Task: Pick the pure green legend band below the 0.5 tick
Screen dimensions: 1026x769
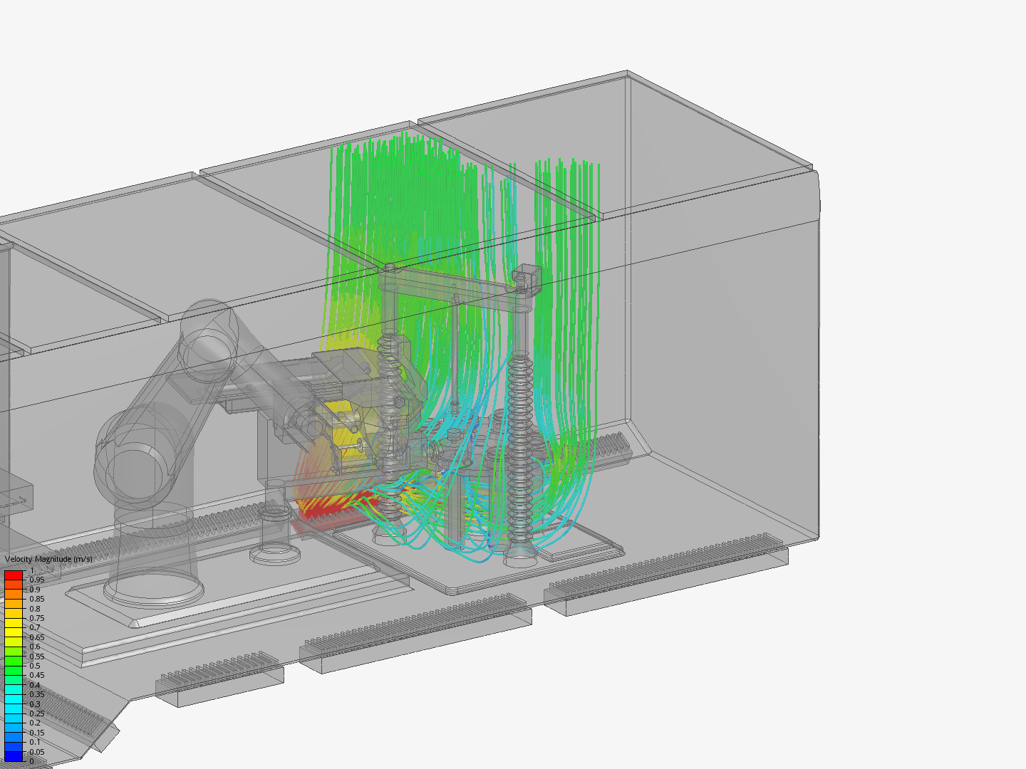Action: point(14,670)
